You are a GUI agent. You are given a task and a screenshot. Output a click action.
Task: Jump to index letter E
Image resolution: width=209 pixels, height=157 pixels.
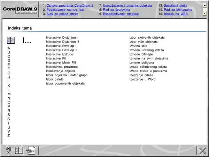click(x=9, y=65)
